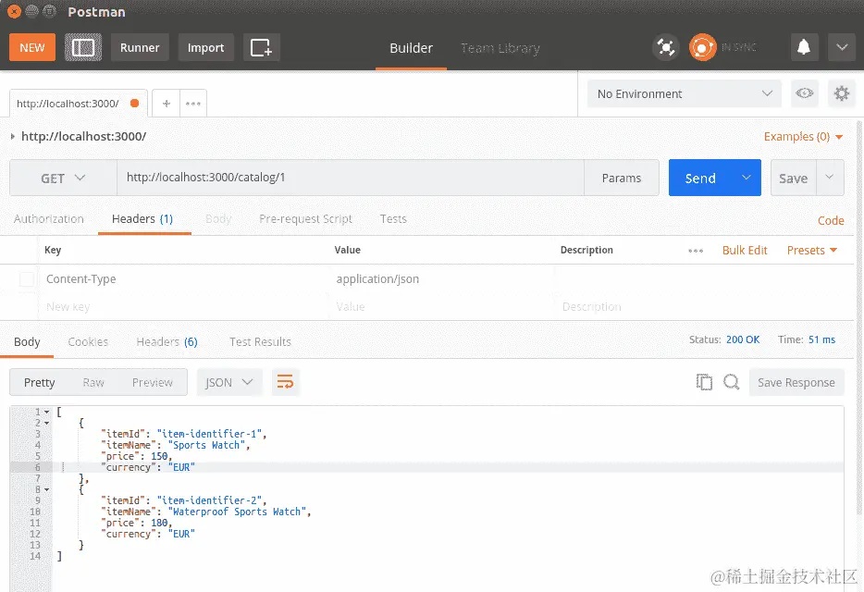
Task: Open the Examples (0) dropdown
Action: point(803,136)
